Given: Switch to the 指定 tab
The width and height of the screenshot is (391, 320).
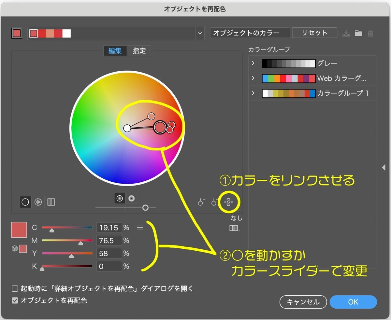Looking at the screenshot, I should [139, 51].
